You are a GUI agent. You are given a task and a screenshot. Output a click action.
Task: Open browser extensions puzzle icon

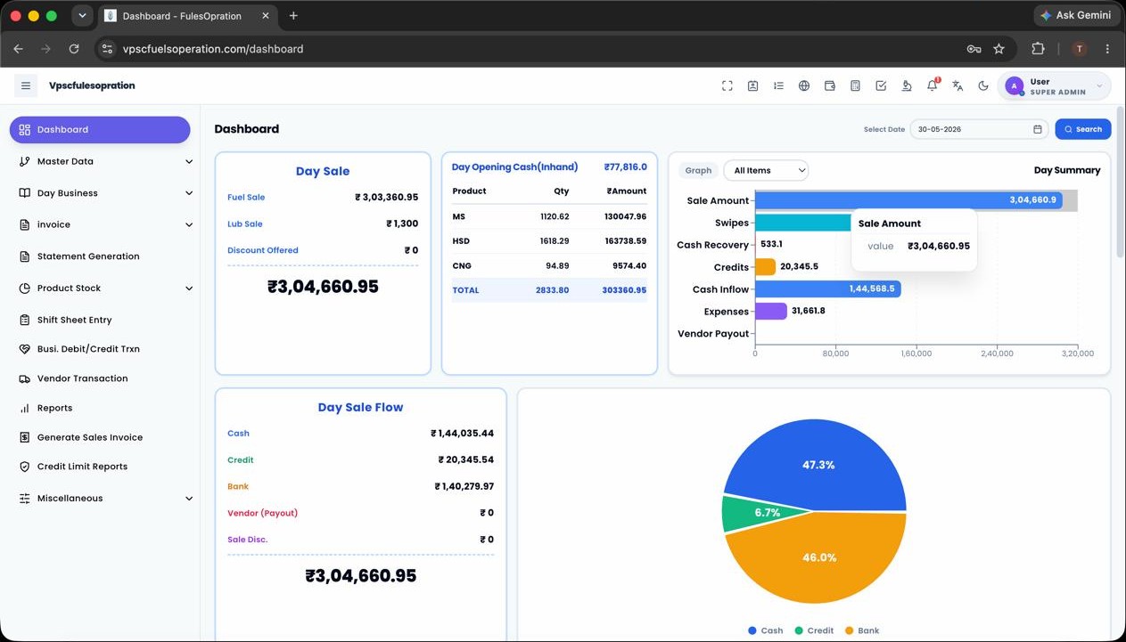1038,49
